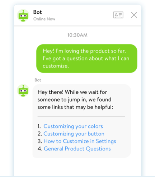Click the empty chat area below bot reply
Screen dimensions: 155x177
point(77,168)
